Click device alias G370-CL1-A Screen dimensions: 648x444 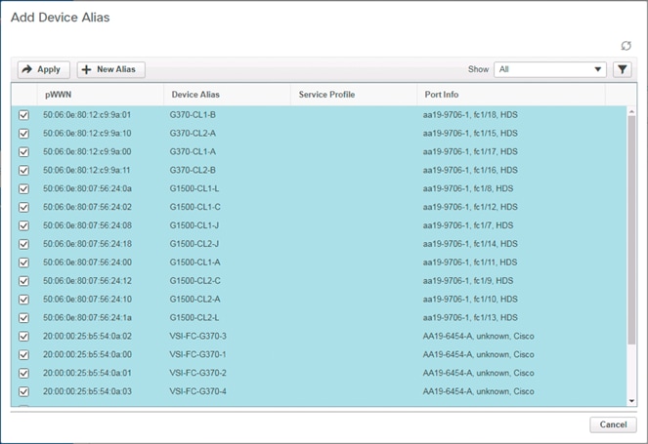[x=193, y=152]
